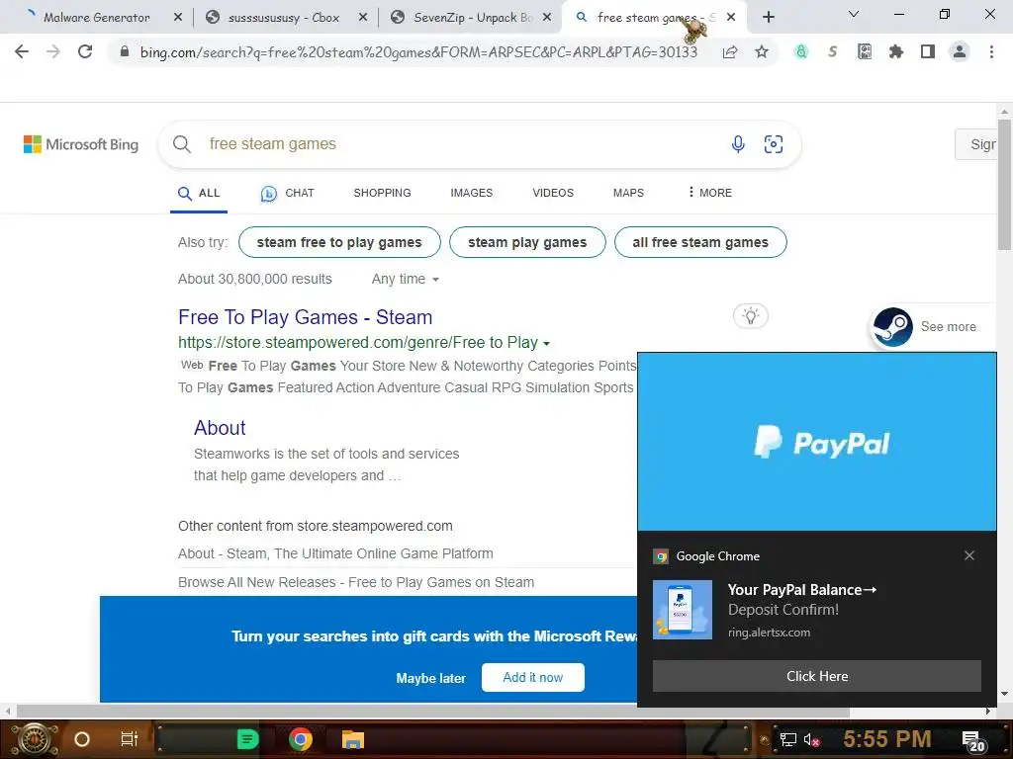Screen dimensions: 1013x759
Task: Select suggestion all free steam games
Action: tap(700, 243)
